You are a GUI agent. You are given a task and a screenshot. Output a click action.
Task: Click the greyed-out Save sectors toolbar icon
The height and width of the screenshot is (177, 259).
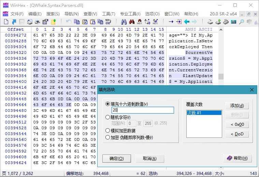(x=22, y=21)
